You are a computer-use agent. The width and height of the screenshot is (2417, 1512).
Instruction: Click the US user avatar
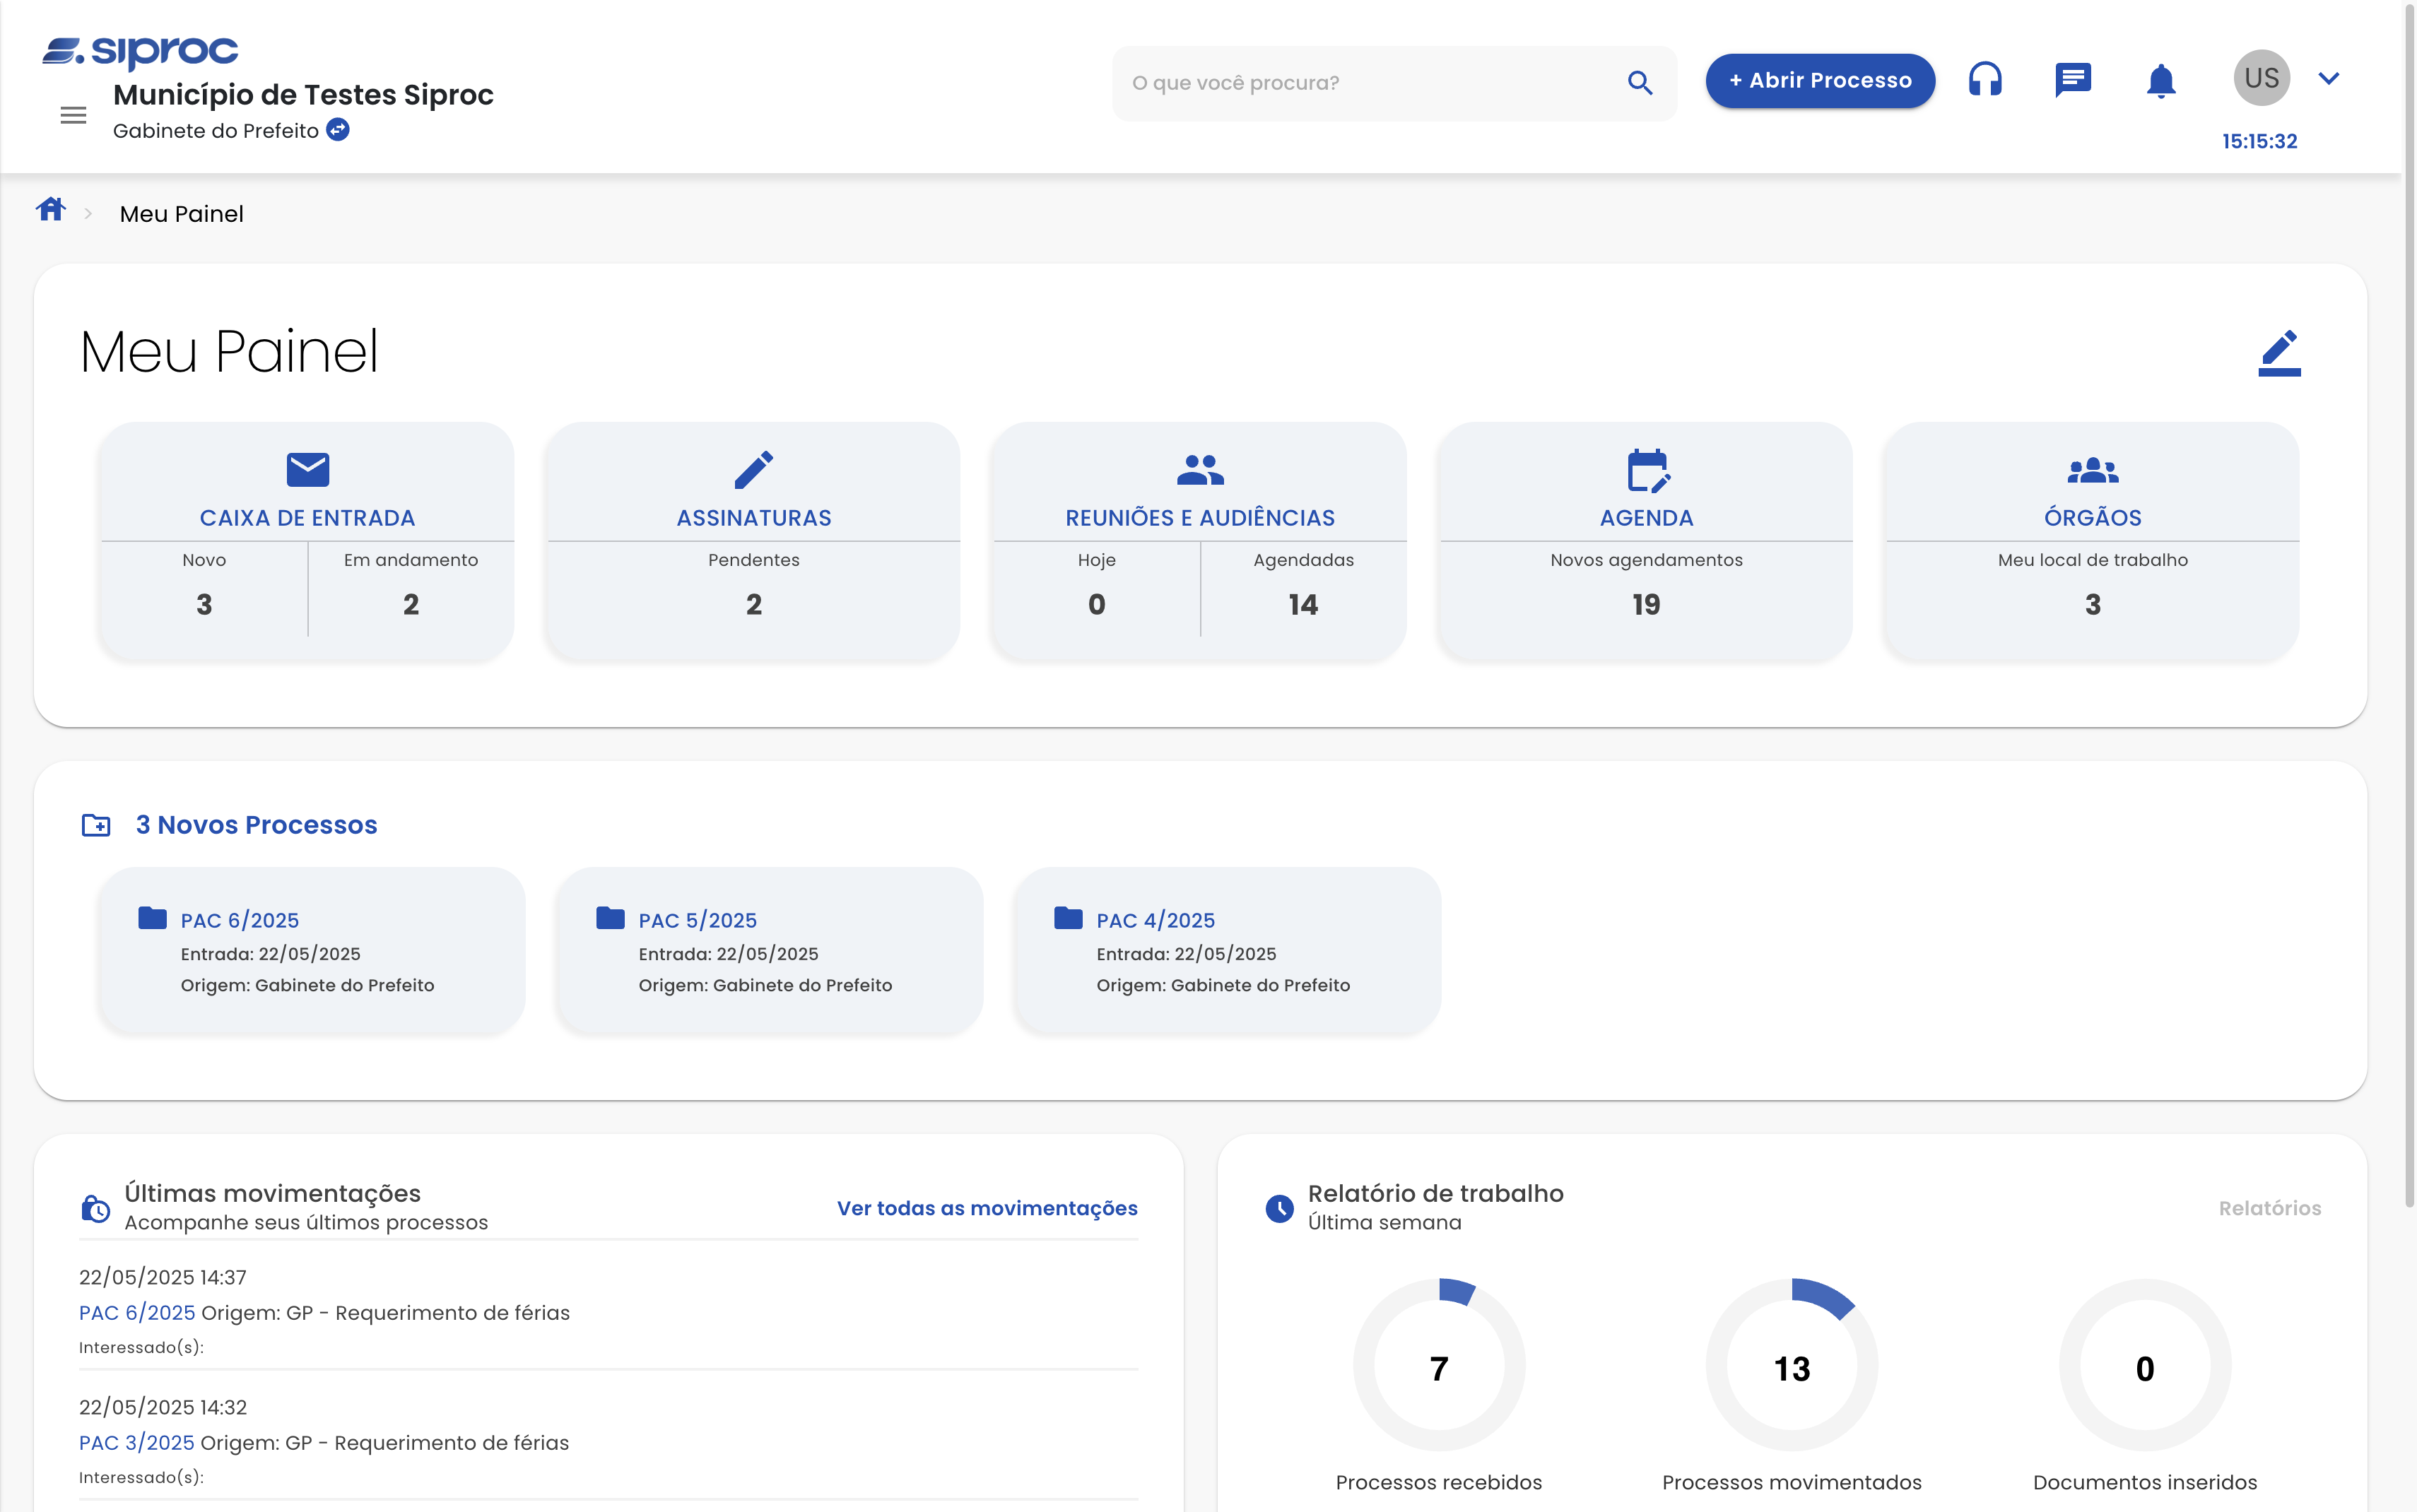coord(2261,78)
